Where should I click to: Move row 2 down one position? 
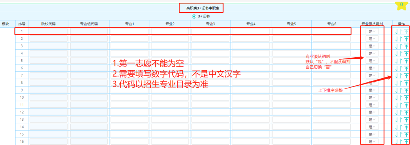396,39
